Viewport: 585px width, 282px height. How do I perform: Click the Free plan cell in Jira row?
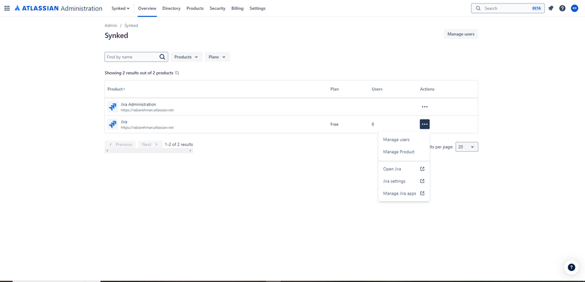334,124
